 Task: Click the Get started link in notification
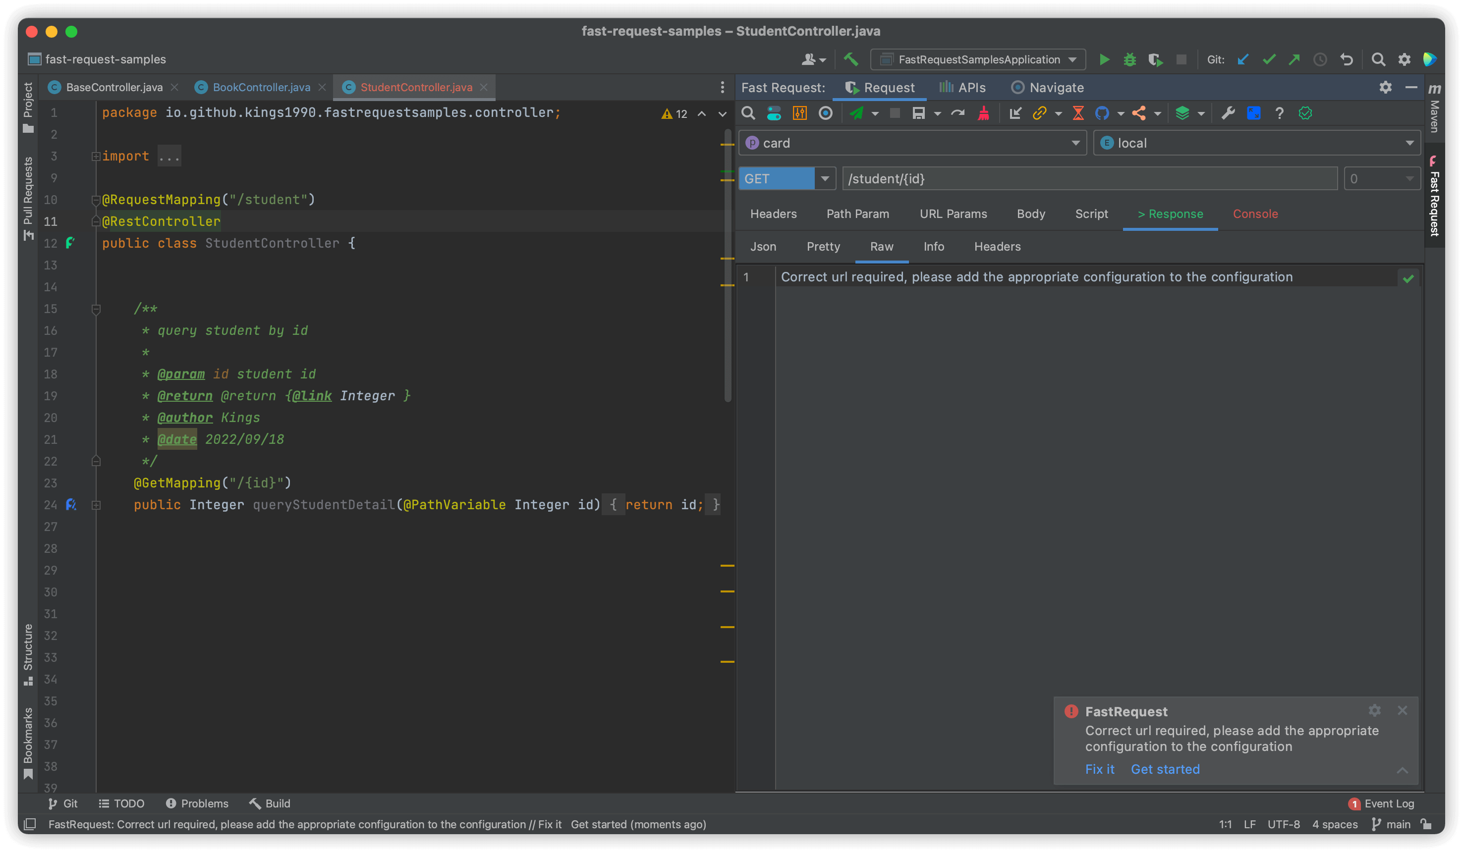click(x=1165, y=769)
